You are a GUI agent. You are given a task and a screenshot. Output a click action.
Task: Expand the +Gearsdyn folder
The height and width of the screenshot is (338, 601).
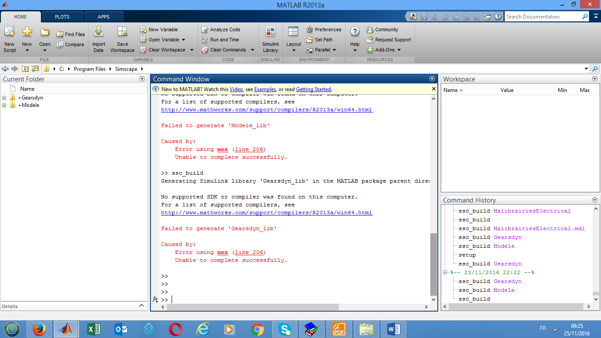[4, 98]
